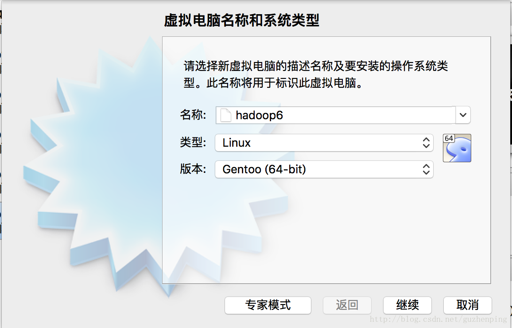Click the greyed-out 返回 button
The height and width of the screenshot is (328, 512).
pos(347,305)
